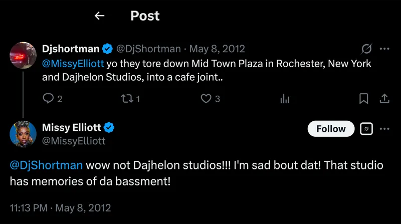Click Missy Elliott's display name
401x224 pixels.
[x=73, y=128]
